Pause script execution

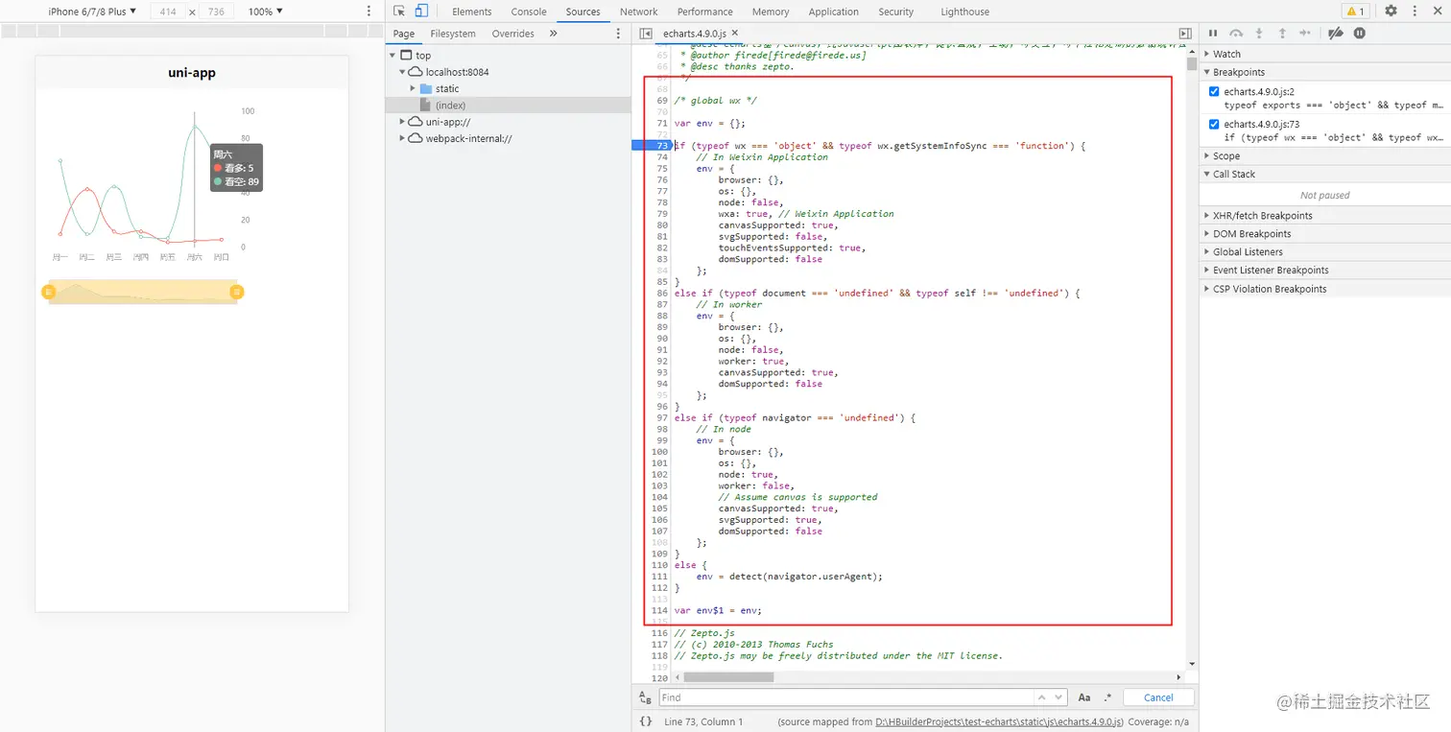tap(1213, 34)
